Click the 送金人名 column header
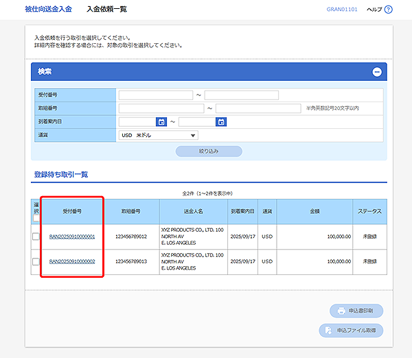Viewport: 412px width, 358px height. pyautogui.click(x=194, y=211)
